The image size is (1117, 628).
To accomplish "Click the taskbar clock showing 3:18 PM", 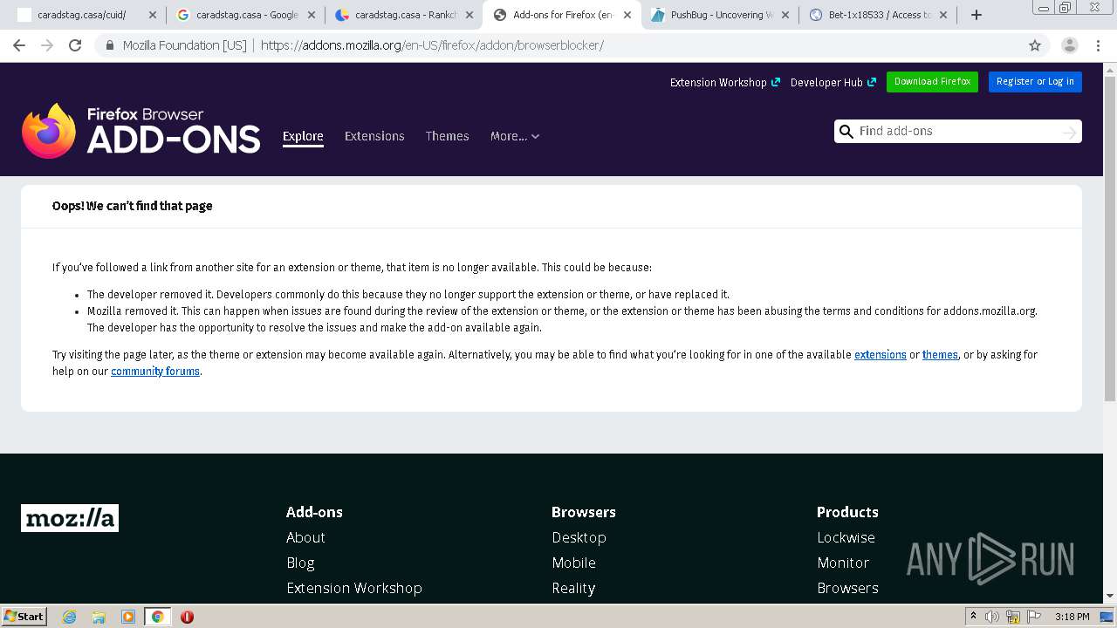I will tap(1072, 617).
